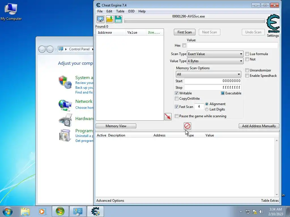Click Hardware printer icon in Control Panel
The width and height of the screenshot is (290, 217).
point(65,120)
